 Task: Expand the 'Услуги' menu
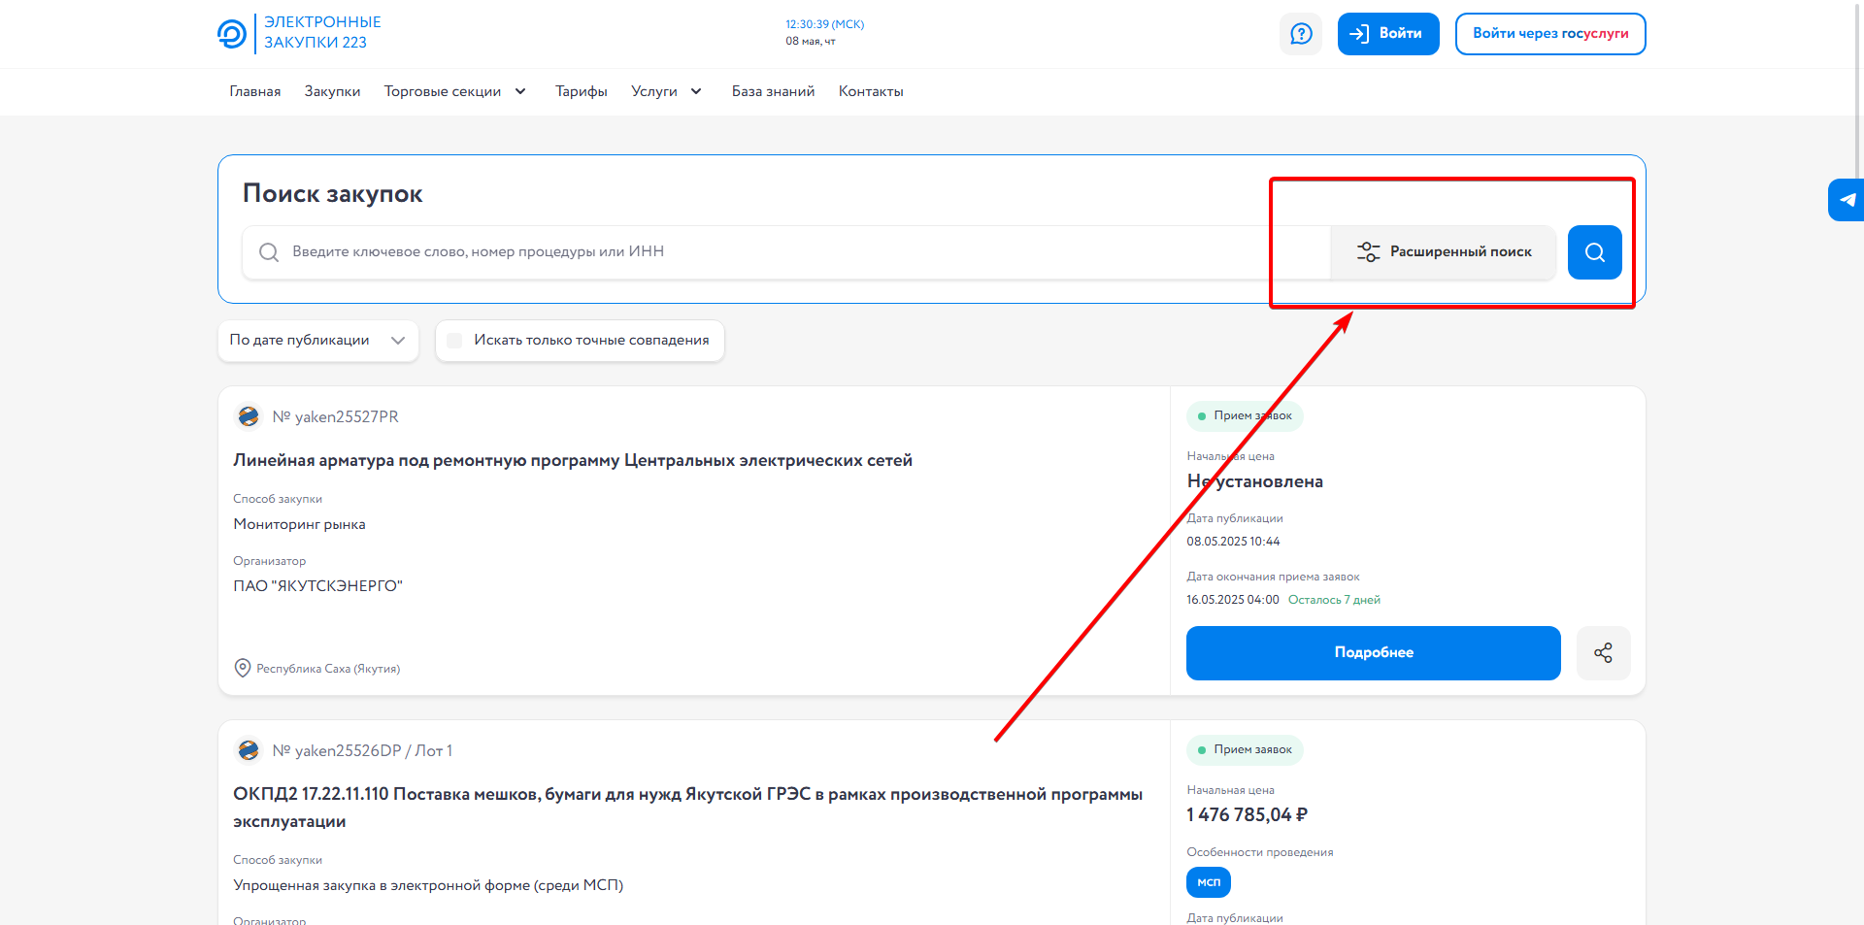(667, 91)
